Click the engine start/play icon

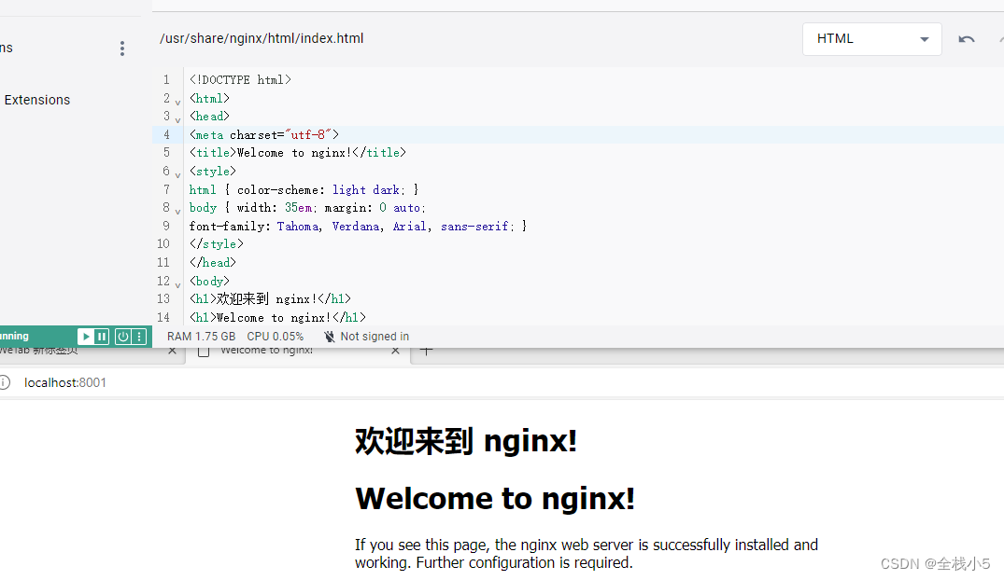pos(85,337)
